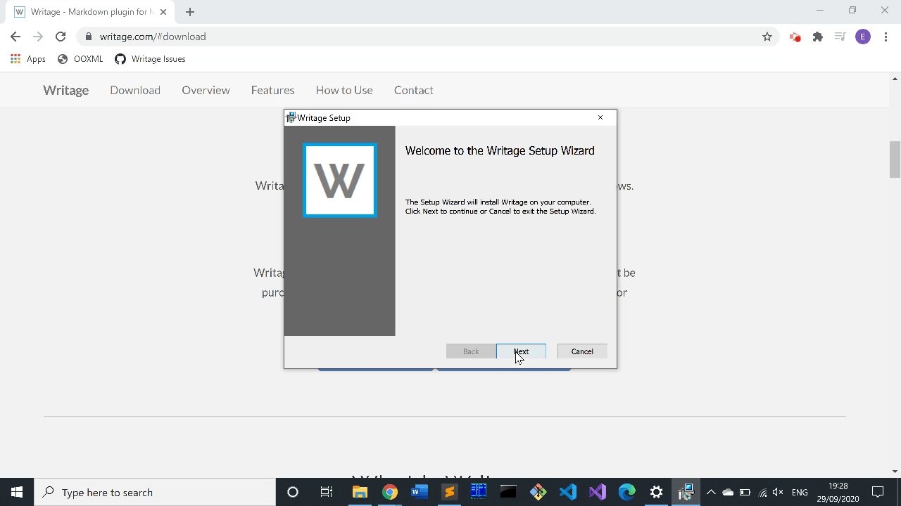Click the muted volume tray icon
Viewport: 901px width, 506px height.
click(778, 492)
